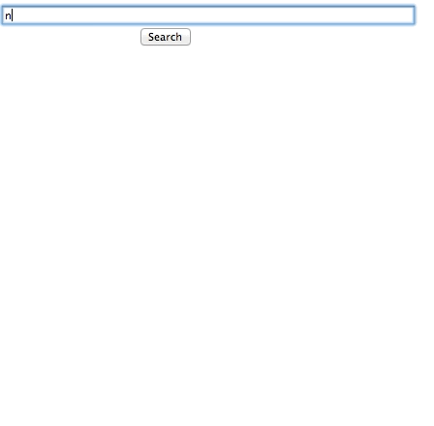Click the Search button
Screen dimensions: 434x426
166,37
